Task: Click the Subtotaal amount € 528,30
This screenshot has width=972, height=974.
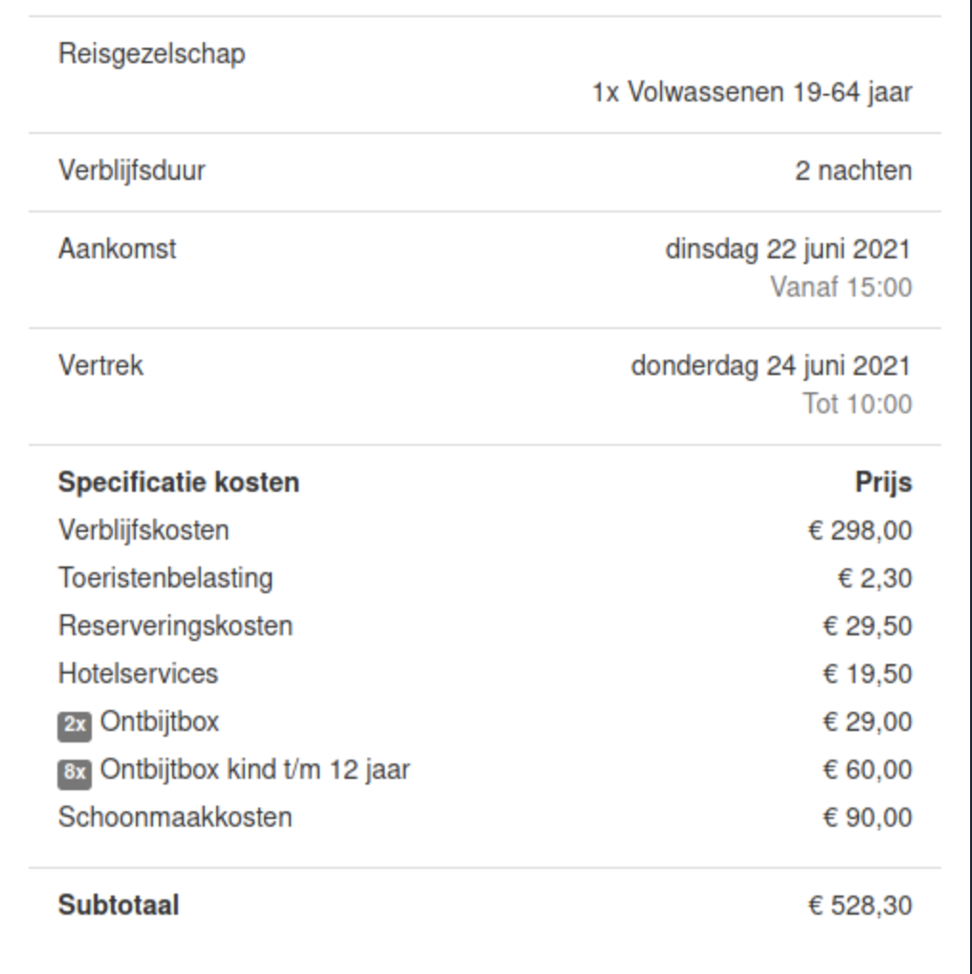Action: click(x=859, y=906)
